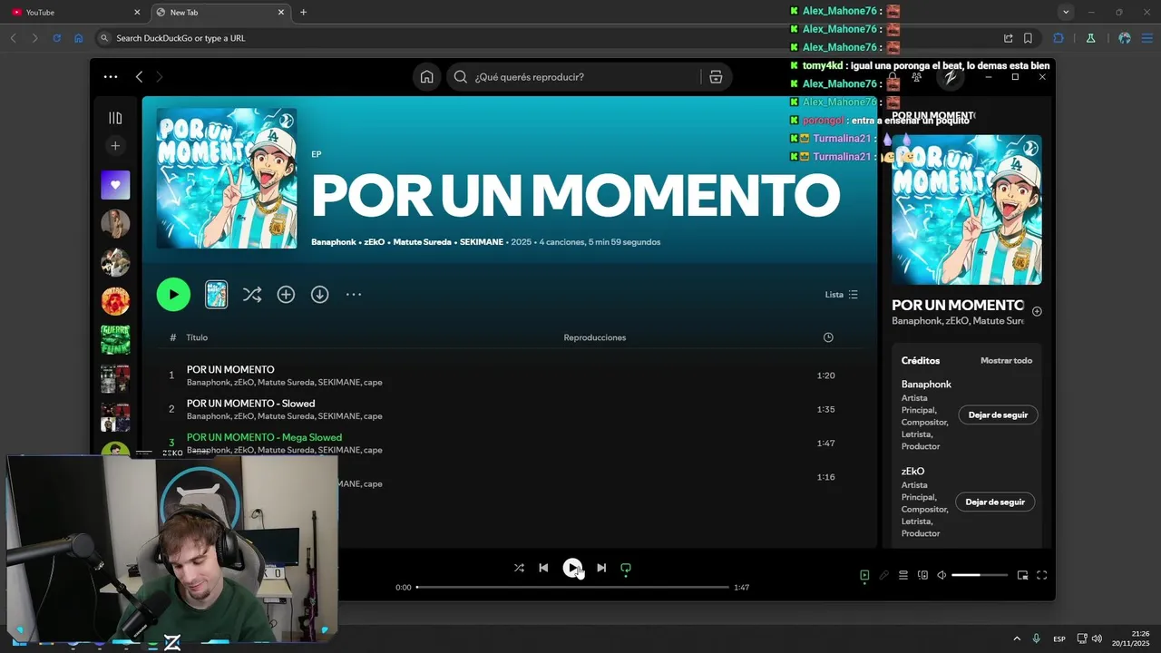Unfollow Banaphonk with Dejar de seguir
The height and width of the screenshot is (653, 1161).
[998, 415]
